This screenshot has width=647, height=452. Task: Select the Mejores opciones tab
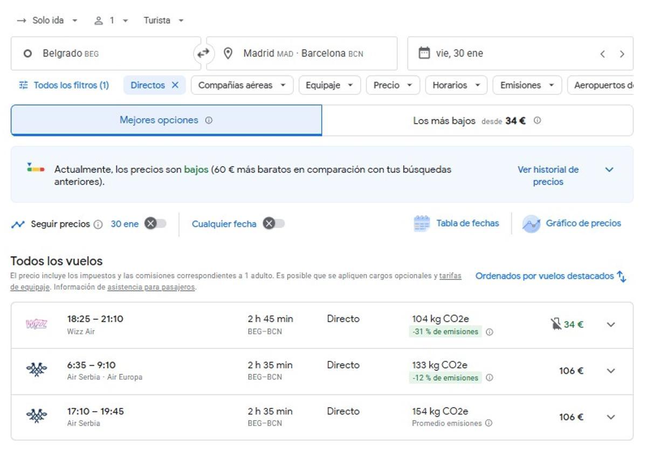(166, 120)
